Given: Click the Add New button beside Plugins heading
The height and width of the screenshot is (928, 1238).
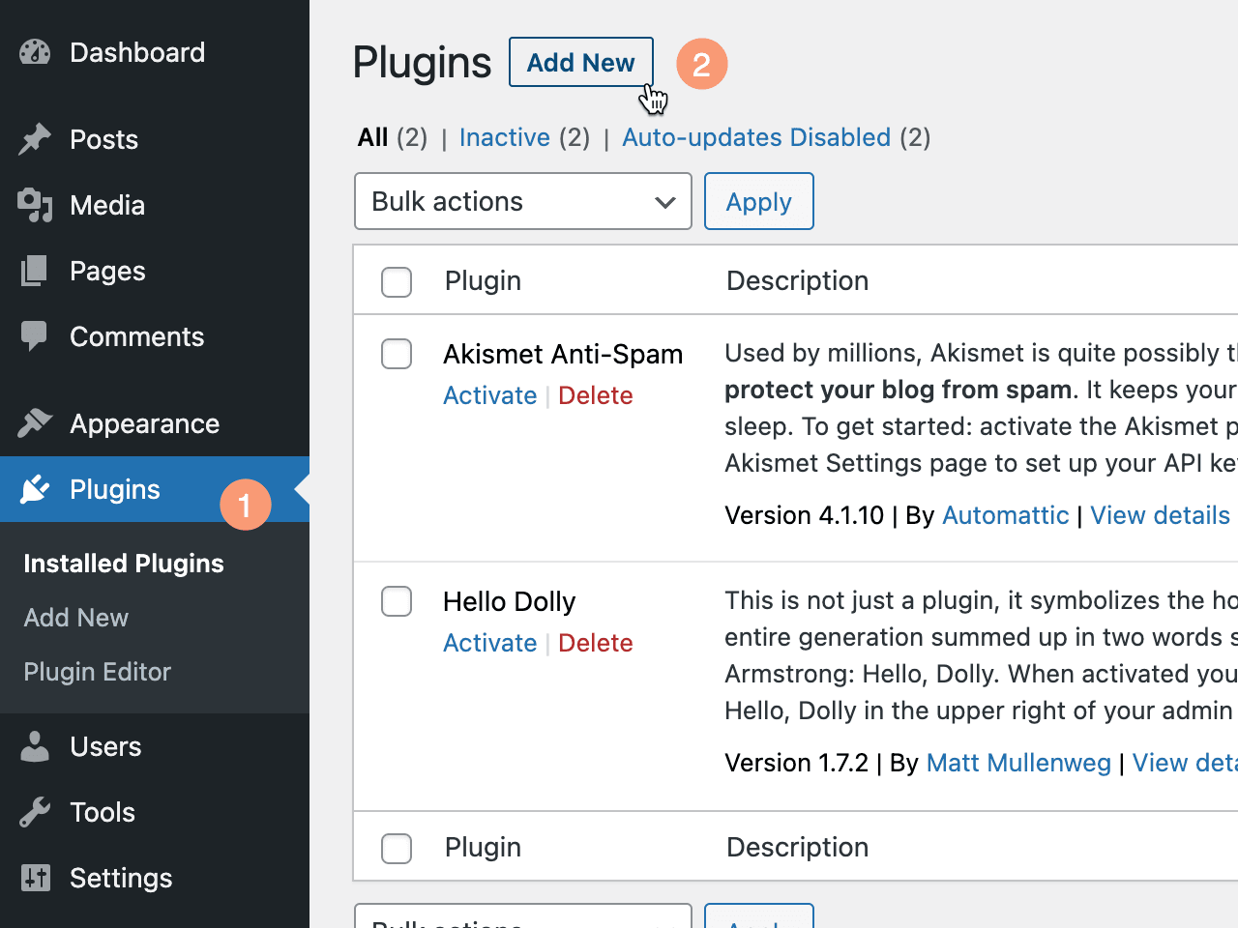Looking at the screenshot, I should [x=581, y=62].
